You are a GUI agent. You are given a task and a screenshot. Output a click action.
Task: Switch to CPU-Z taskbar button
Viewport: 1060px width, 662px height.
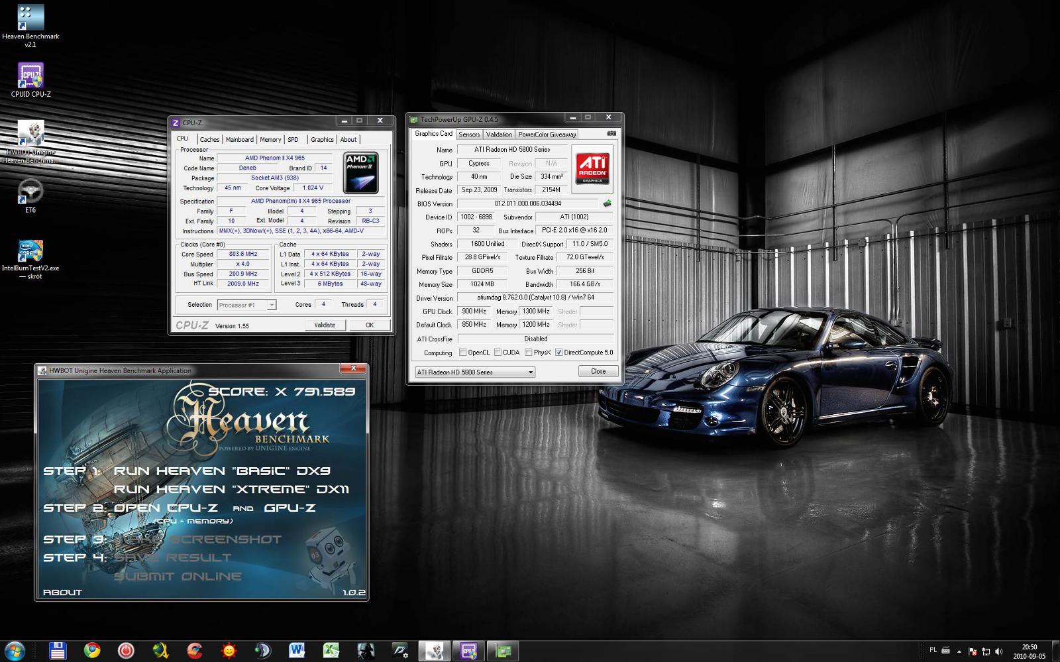click(469, 651)
